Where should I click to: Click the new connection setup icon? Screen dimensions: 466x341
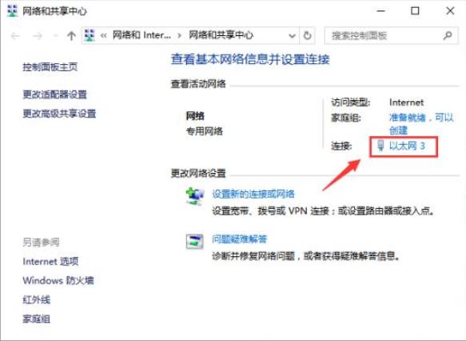click(195, 196)
